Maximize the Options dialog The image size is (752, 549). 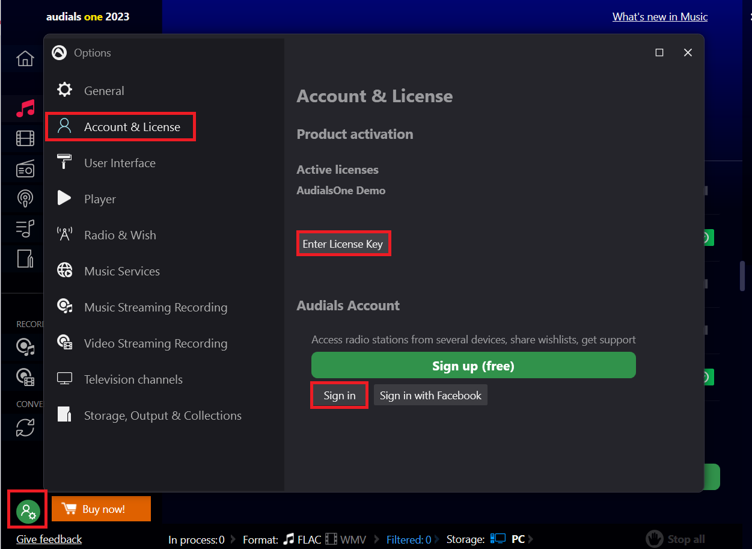(659, 52)
